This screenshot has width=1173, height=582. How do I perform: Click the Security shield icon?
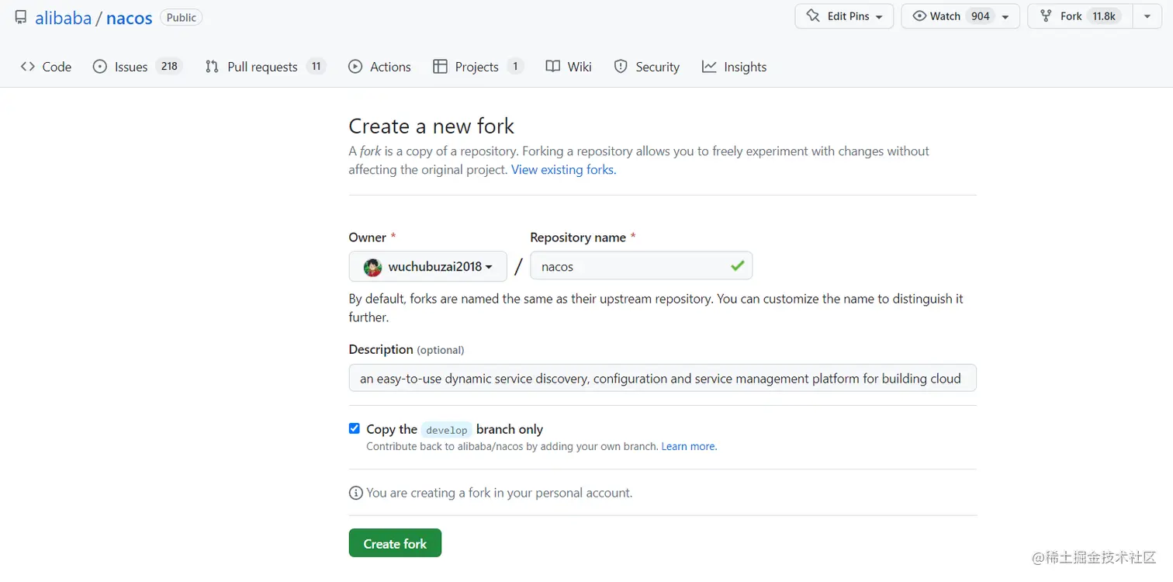(621, 67)
